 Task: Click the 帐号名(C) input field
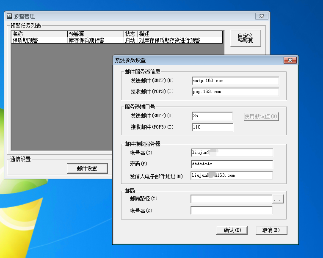coord(232,153)
